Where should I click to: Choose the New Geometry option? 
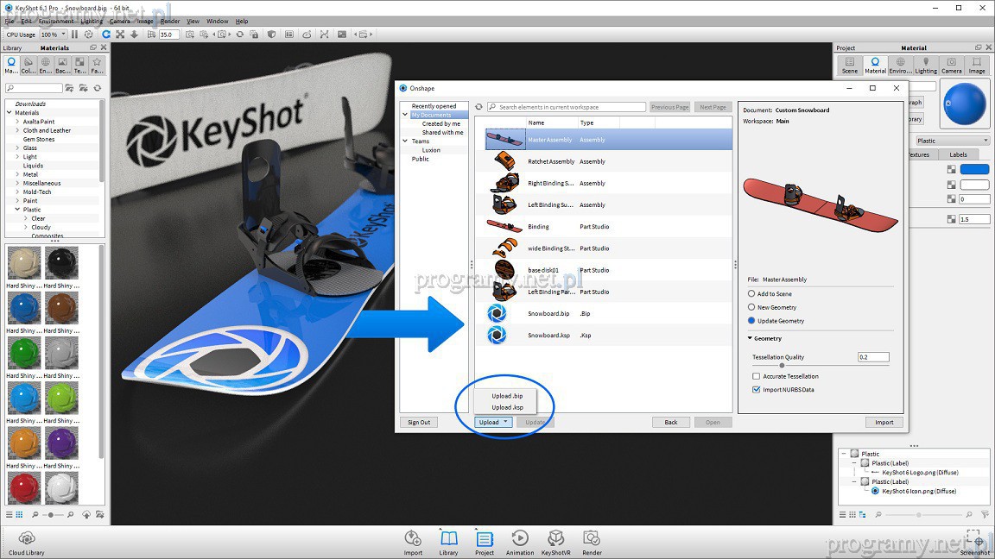pyautogui.click(x=751, y=307)
